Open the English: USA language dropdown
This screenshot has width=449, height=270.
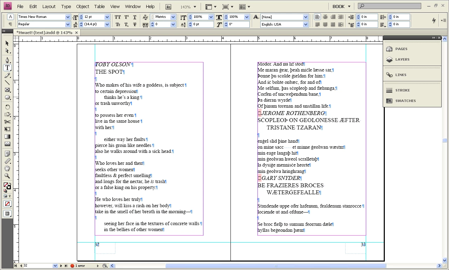pos(306,24)
